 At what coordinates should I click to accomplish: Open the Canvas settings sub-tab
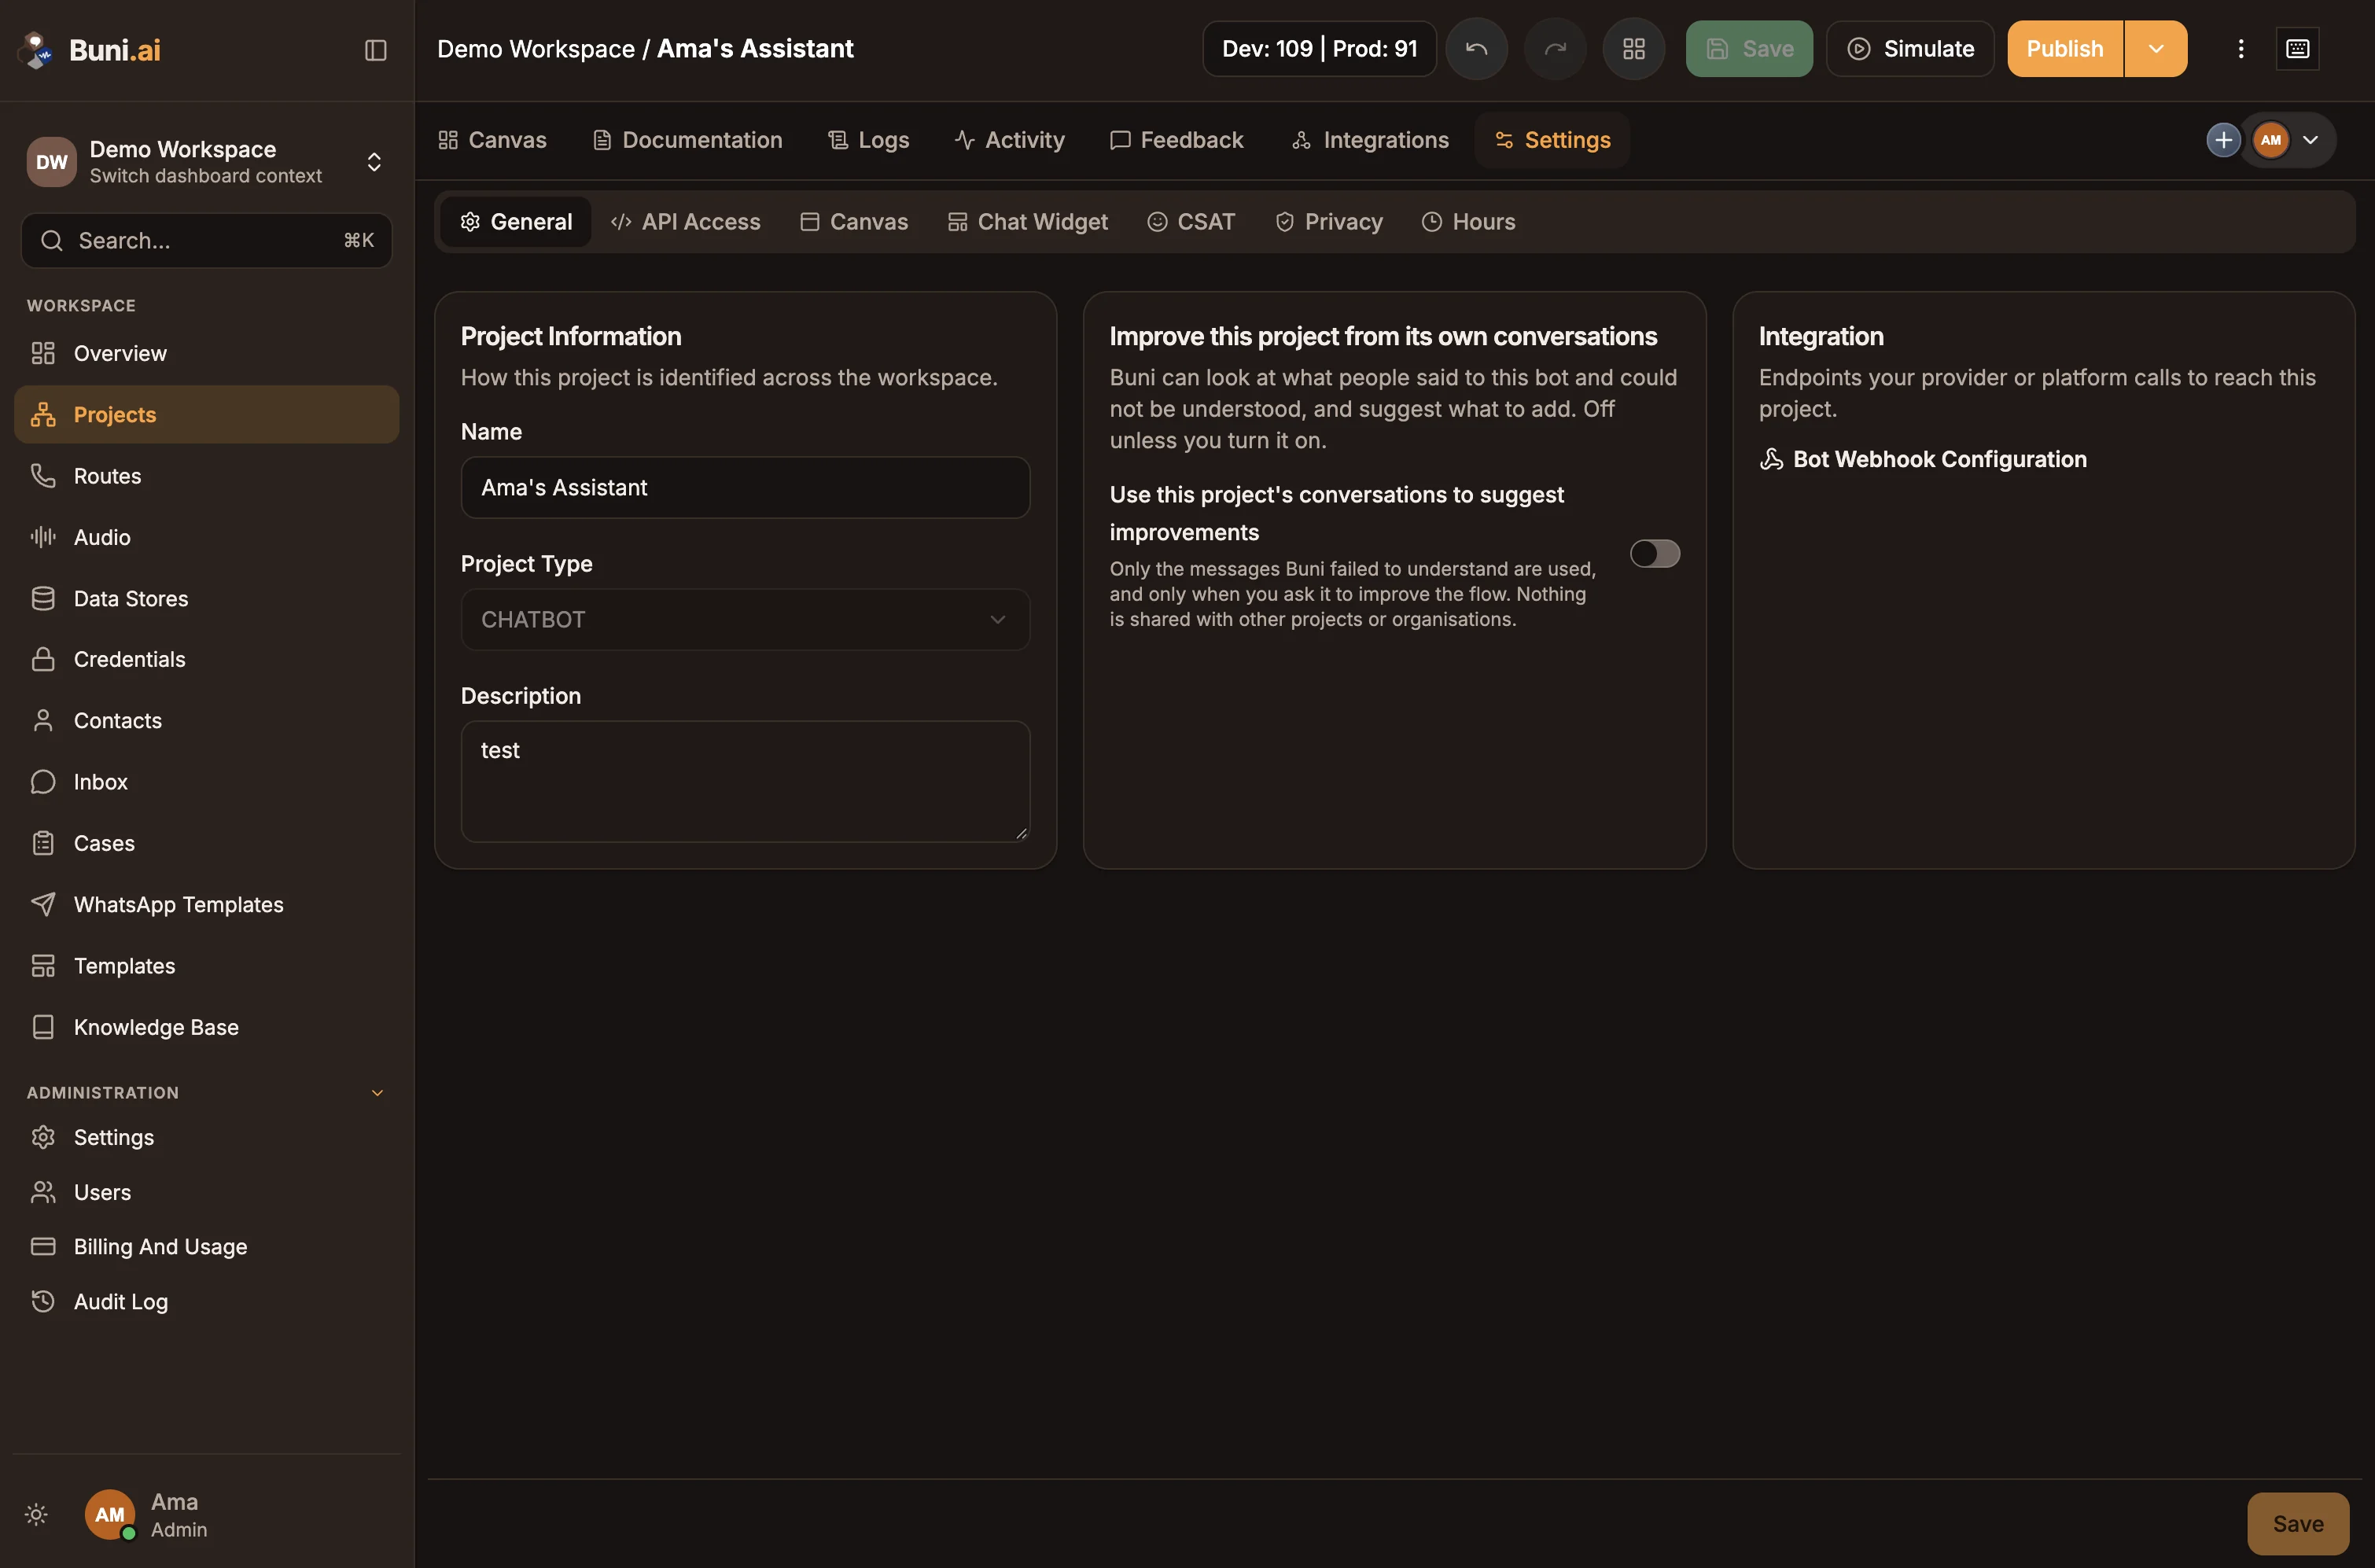click(854, 222)
